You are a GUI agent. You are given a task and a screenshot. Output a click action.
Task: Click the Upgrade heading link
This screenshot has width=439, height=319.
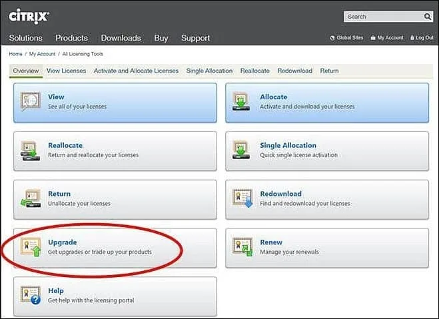[x=63, y=242]
